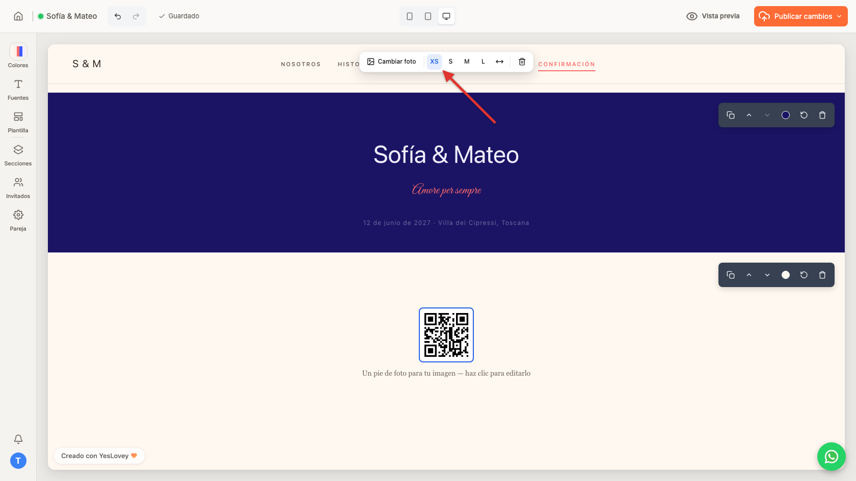Delete the QR image section

(822, 275)
